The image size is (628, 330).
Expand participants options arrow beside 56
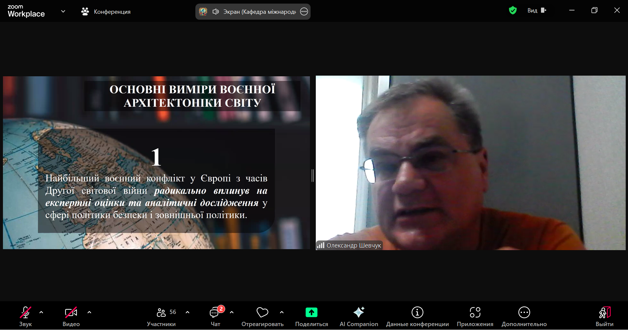(188, 312)
